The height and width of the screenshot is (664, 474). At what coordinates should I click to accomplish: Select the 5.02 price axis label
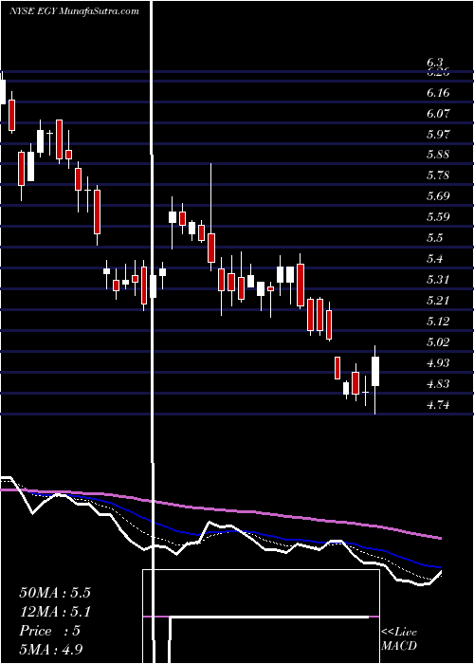pyautogui.click(x=438, y=342)
